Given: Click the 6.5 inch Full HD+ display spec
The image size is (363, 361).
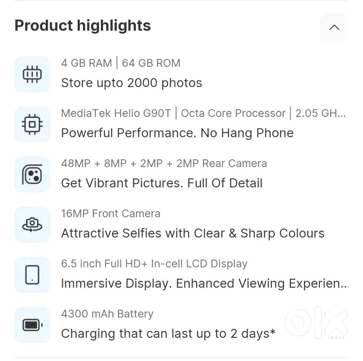Looking at the screenshot, I should 154,264.
